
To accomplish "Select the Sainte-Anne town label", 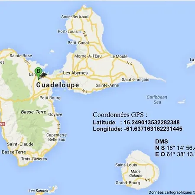I will tap(107, 85).
